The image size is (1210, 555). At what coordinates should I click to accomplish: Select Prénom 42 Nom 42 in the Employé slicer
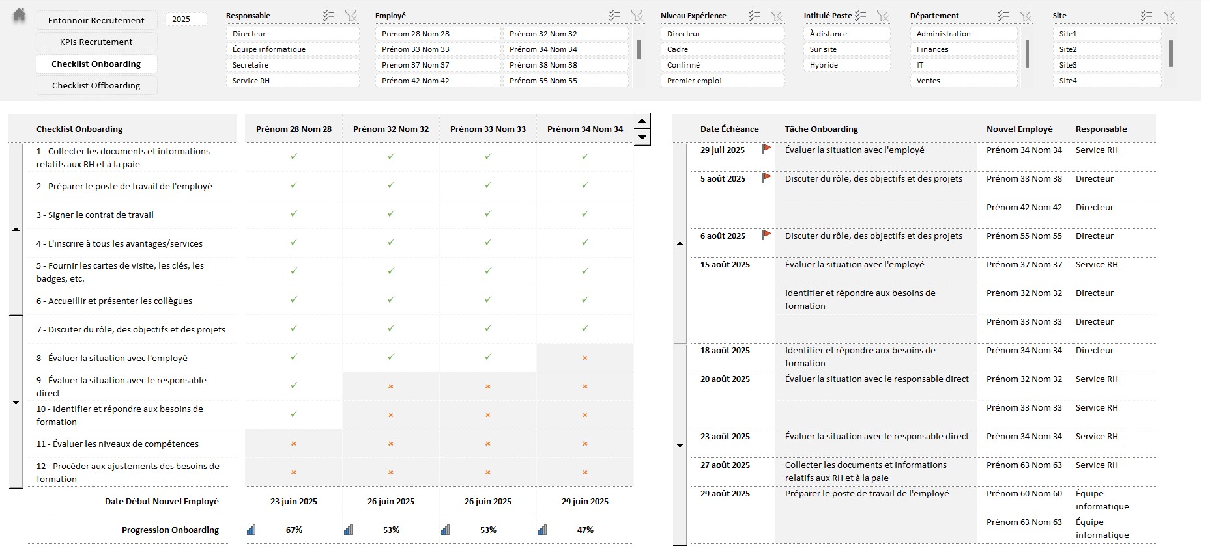(x=438, y=81)
